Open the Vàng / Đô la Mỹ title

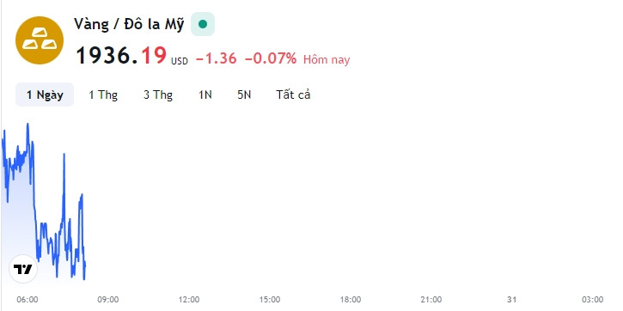tap(129, 24)
